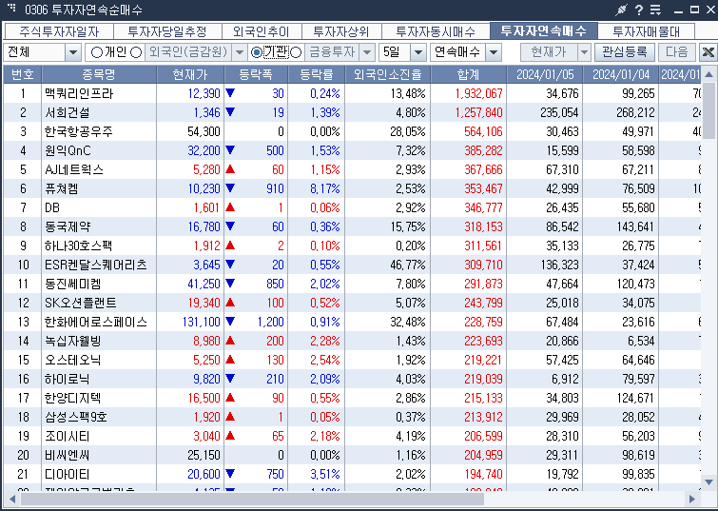
Task: Select the 동진쎄미켐 stock name
Action: click(73, 284)
